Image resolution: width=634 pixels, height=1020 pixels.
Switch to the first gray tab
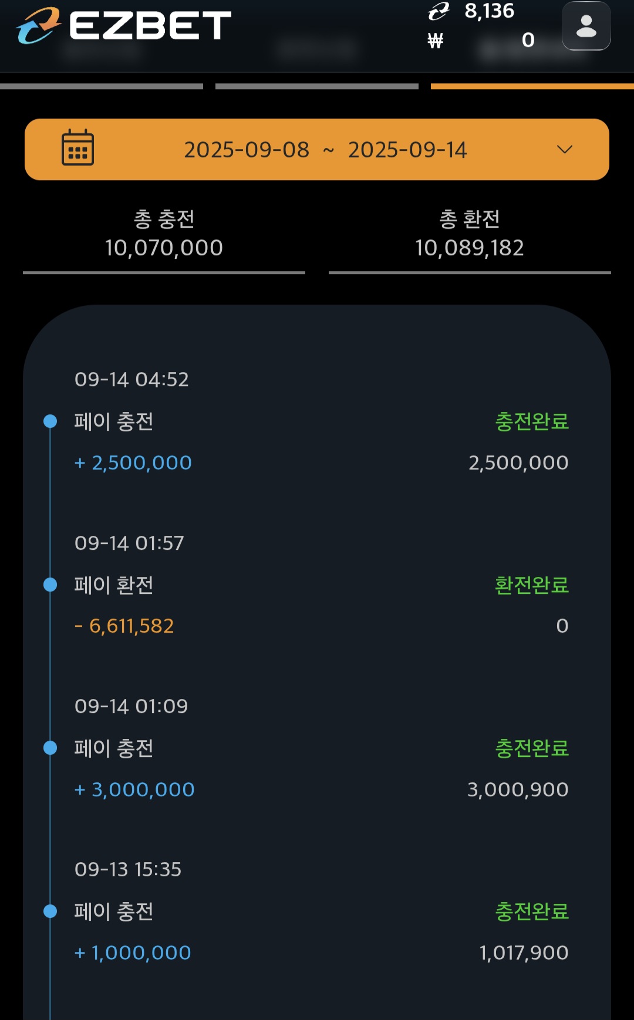pos(102,86)
